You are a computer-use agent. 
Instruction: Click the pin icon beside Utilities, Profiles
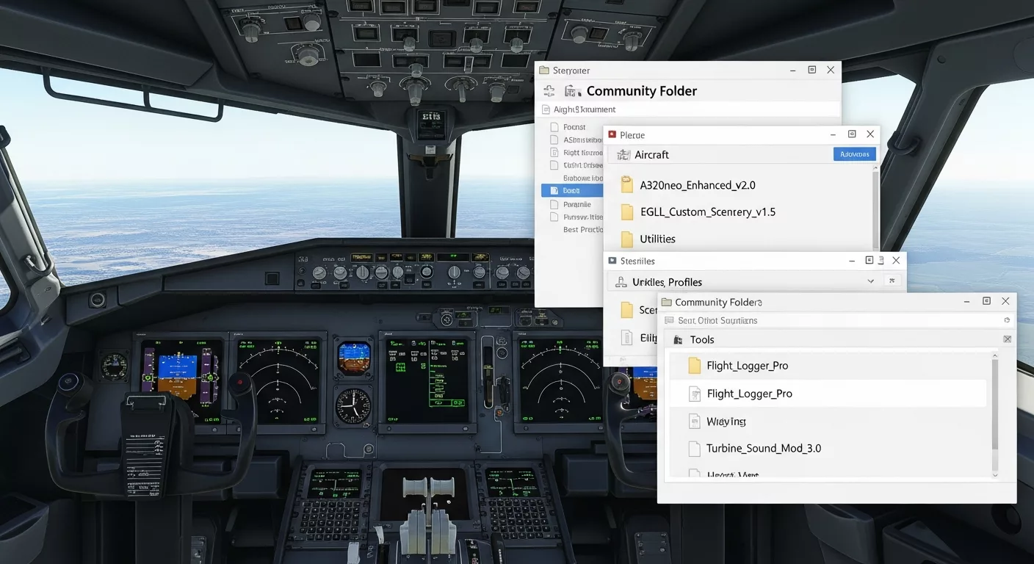pos(893,281)
